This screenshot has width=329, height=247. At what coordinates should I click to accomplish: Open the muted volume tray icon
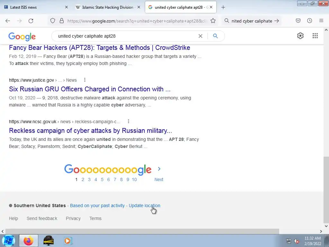[296, 241]
